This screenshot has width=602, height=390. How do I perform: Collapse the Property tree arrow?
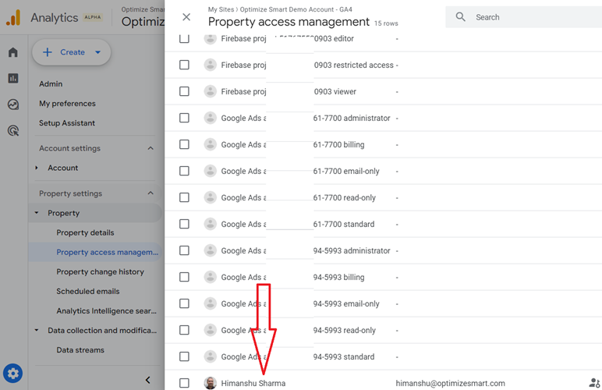point(37,213)
